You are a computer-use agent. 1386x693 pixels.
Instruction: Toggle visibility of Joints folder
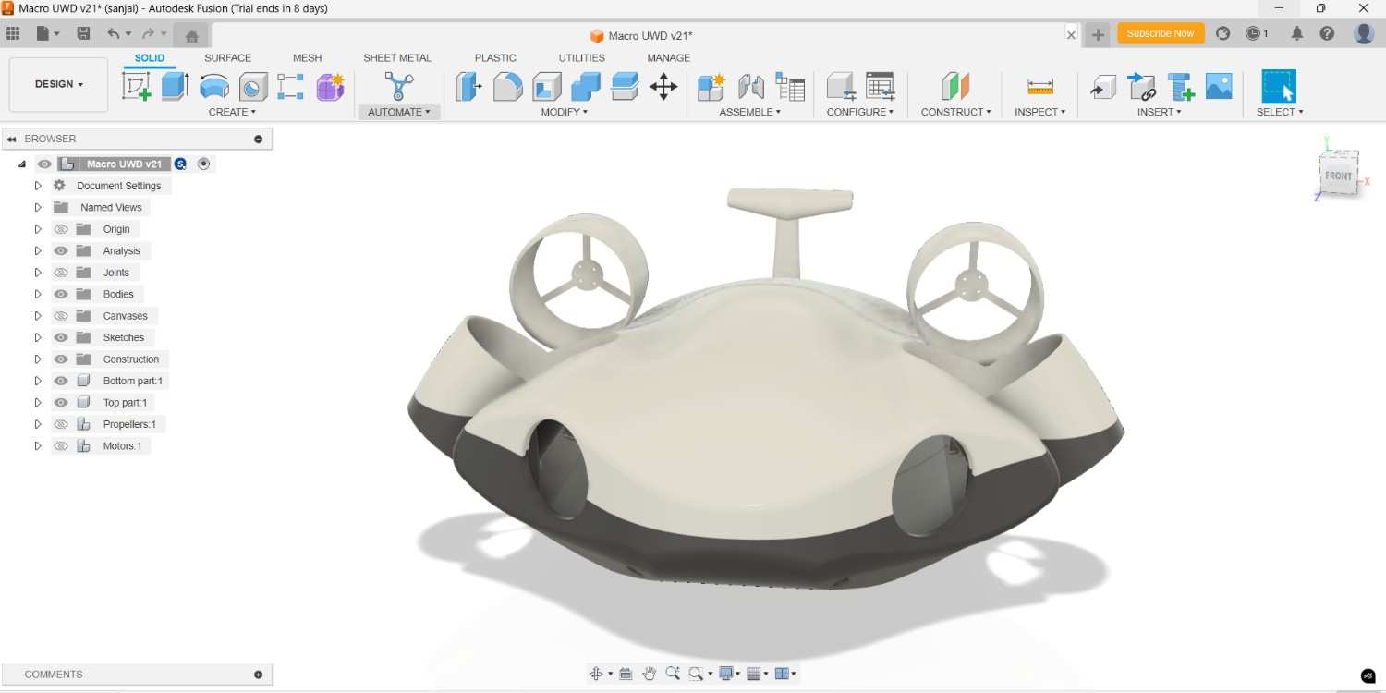pos(61,273)
